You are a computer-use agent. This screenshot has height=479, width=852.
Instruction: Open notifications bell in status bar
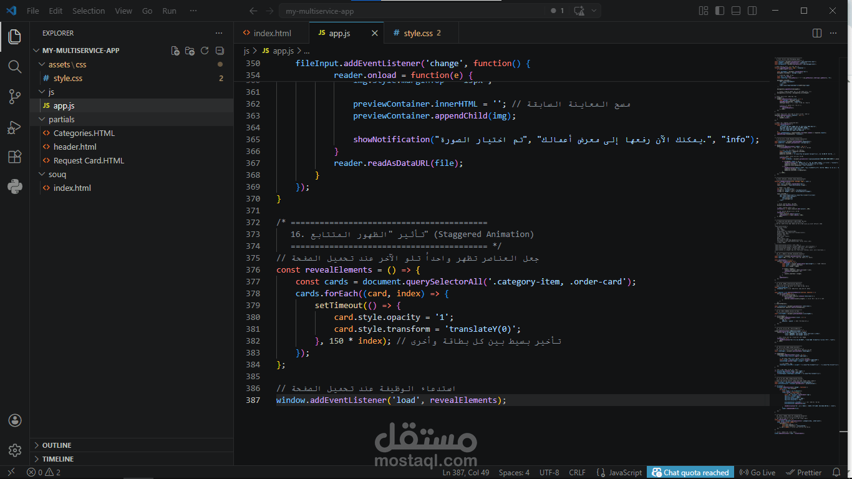click(x=836, y=472)
